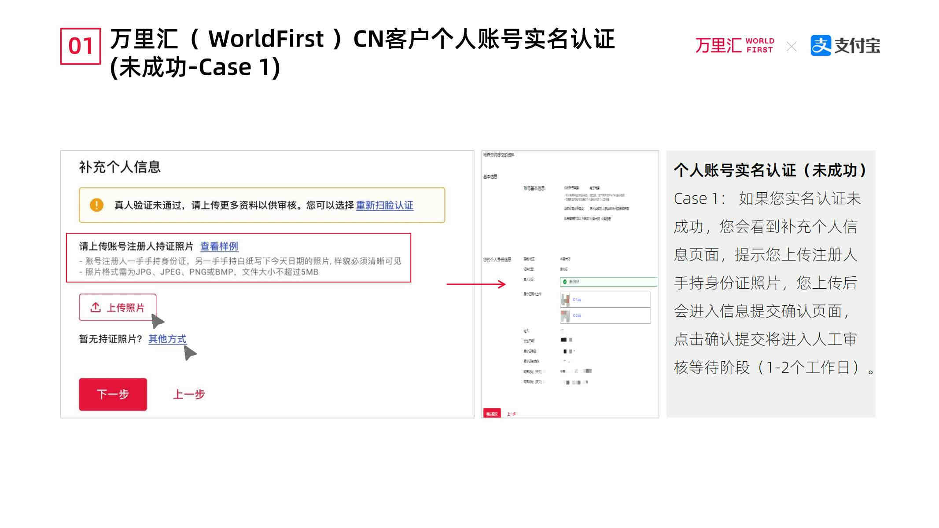Click the 账号基本信息 label in review page
Screen dimensions: 939x528
[x=534, y=188]
